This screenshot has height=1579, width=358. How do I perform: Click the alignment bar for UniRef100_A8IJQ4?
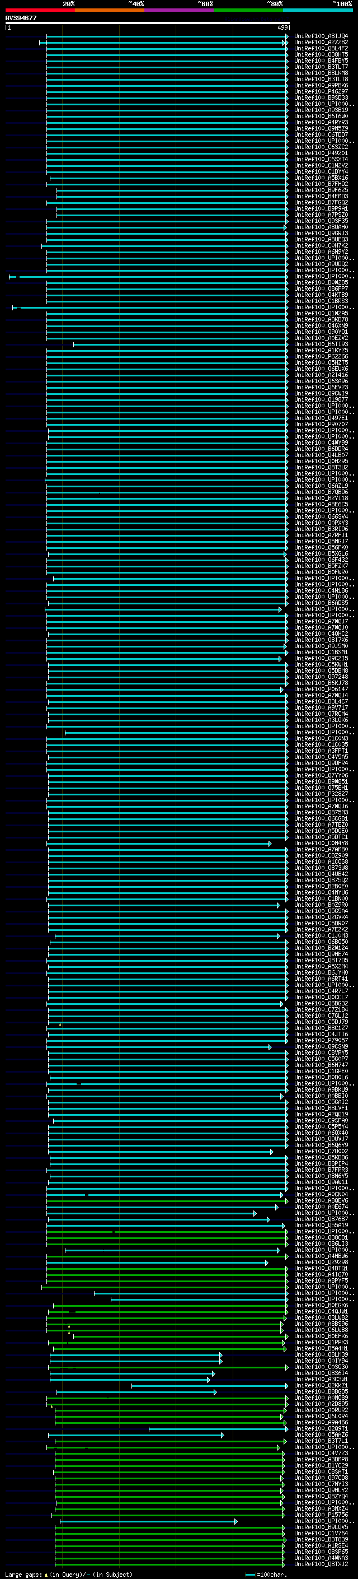(167, 36)
